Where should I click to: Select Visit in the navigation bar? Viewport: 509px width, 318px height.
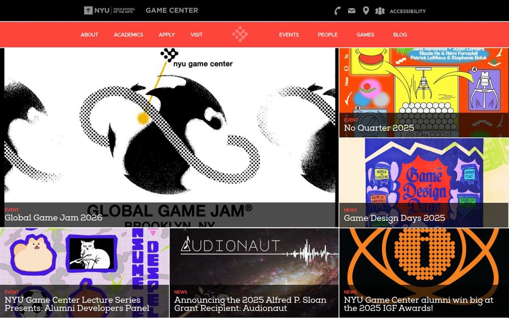196,35
